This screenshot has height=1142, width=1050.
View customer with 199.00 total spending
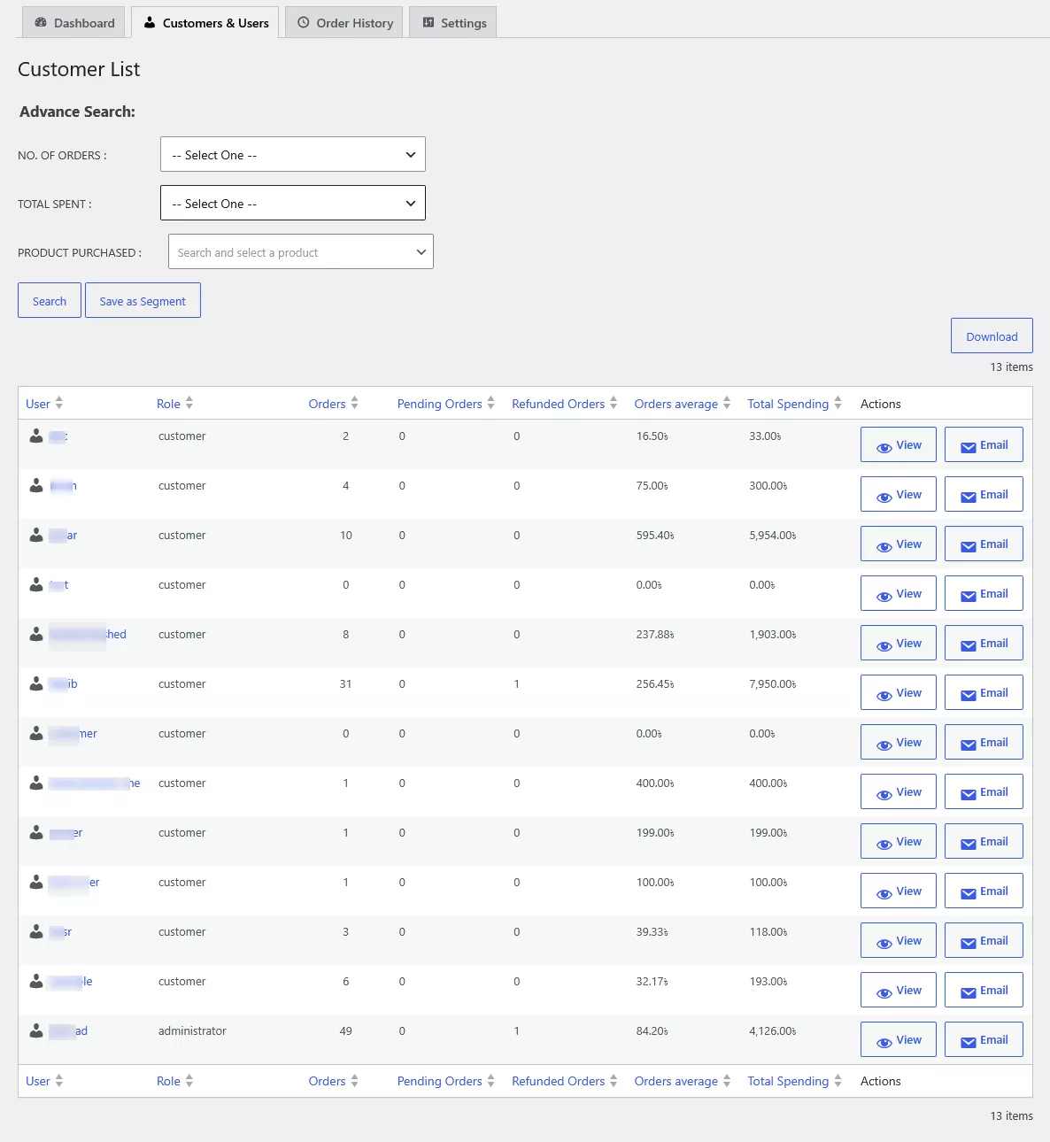click(898, 841)
